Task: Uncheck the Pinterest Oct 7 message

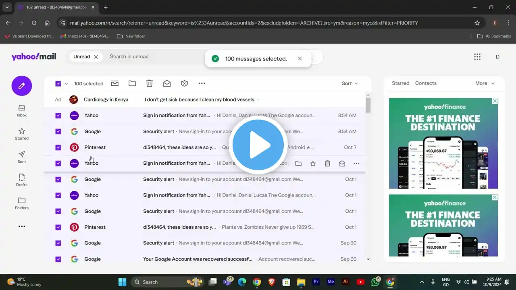Action: pos(58,147)
